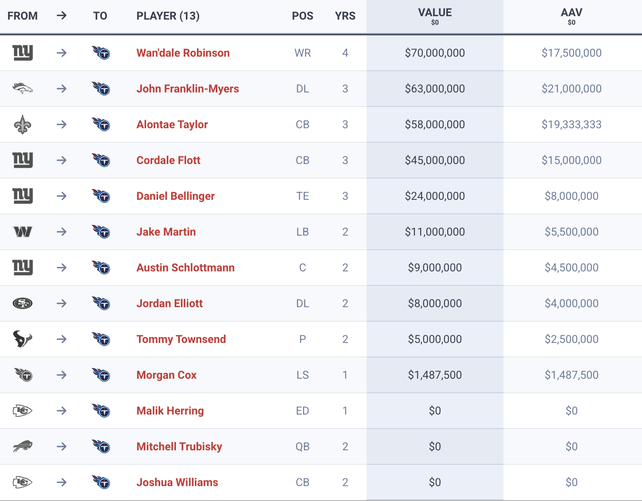Screen dimensions: 642x501
Task: Click the 49ers logo beside Jordan Elliott
Action: point(23,303)
